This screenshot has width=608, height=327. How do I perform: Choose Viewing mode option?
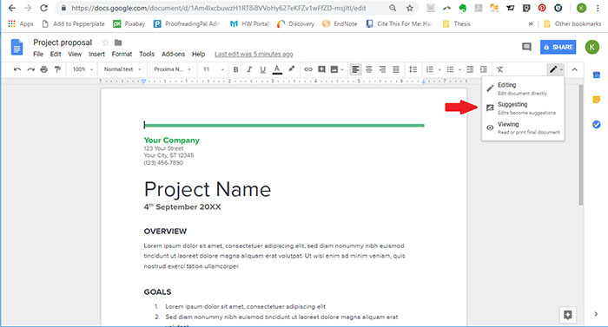point(523,128)
